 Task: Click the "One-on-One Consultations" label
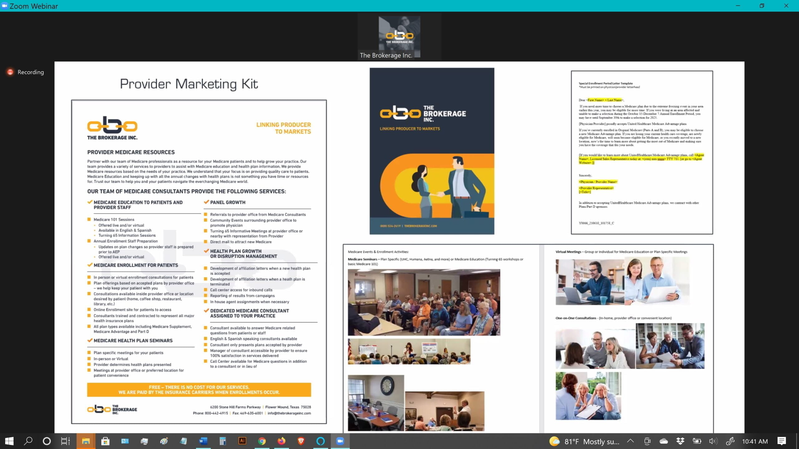(x=576, y=318)
